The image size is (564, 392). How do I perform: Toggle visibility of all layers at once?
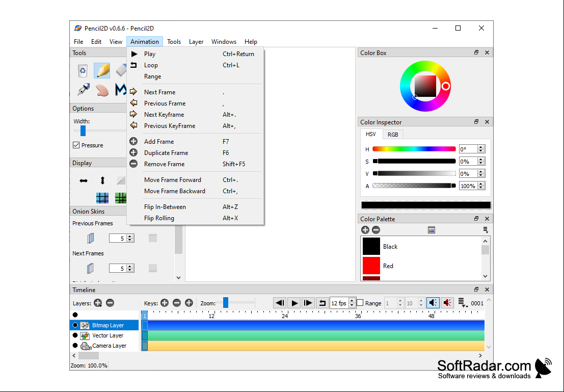pyautogui.click(x=75, y=315)
